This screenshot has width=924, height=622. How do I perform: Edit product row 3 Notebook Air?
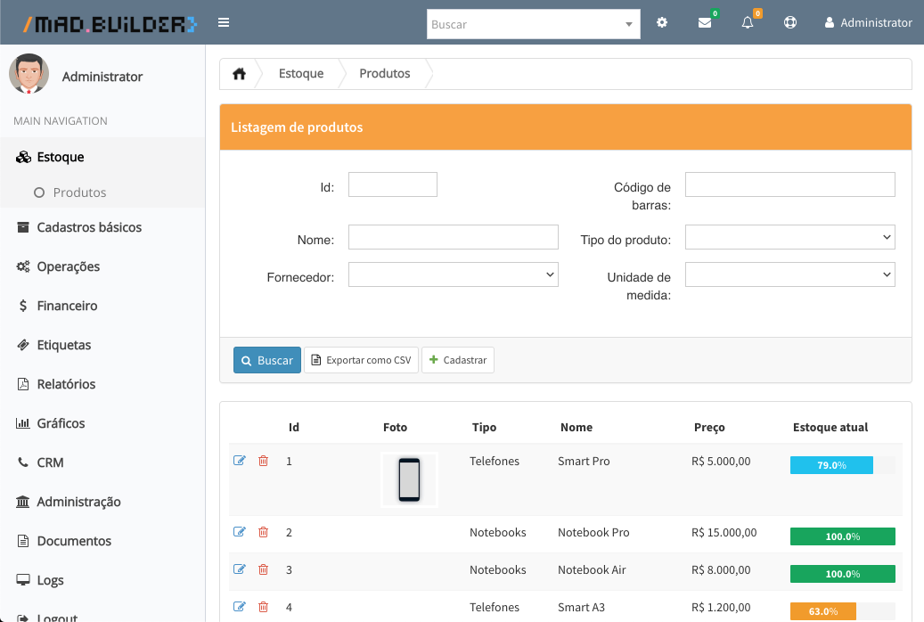(240, 569)
